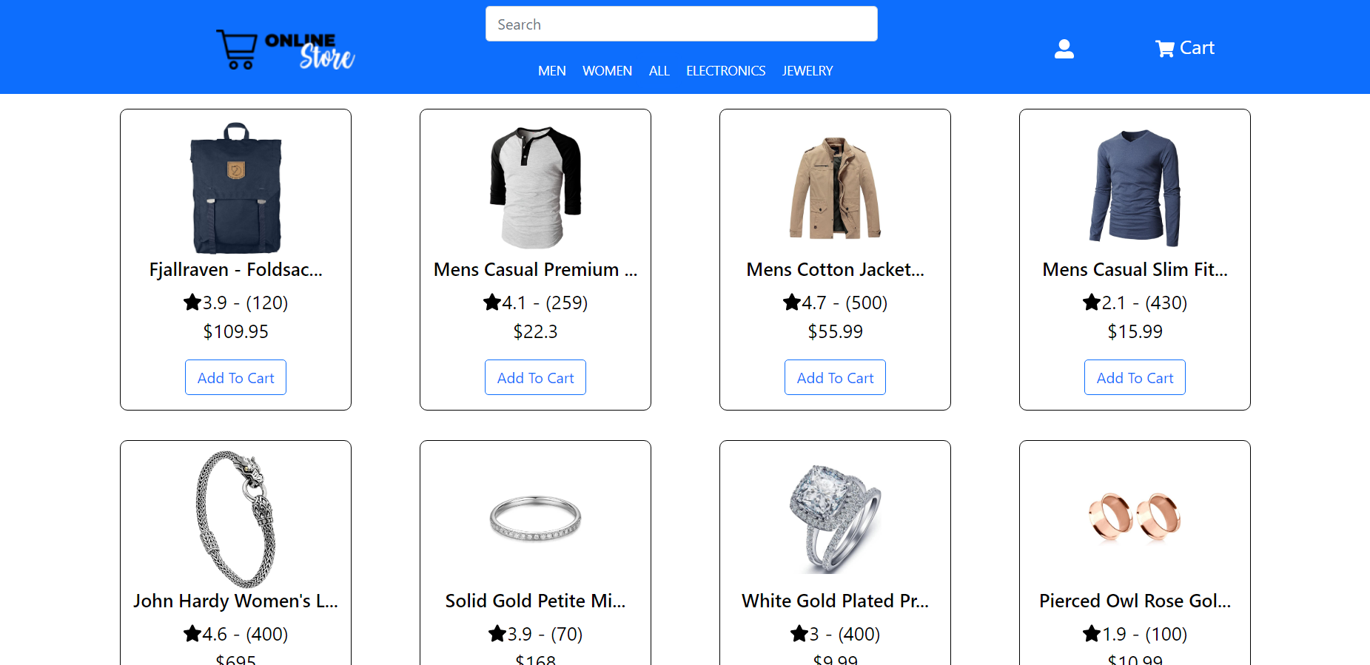Click inside the Search field

[x=681, y=24]
